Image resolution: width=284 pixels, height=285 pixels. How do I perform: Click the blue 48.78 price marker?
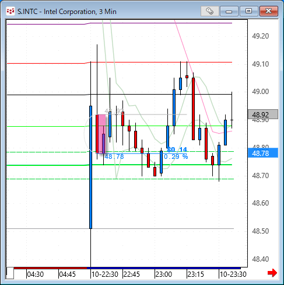tap(263, 153)
